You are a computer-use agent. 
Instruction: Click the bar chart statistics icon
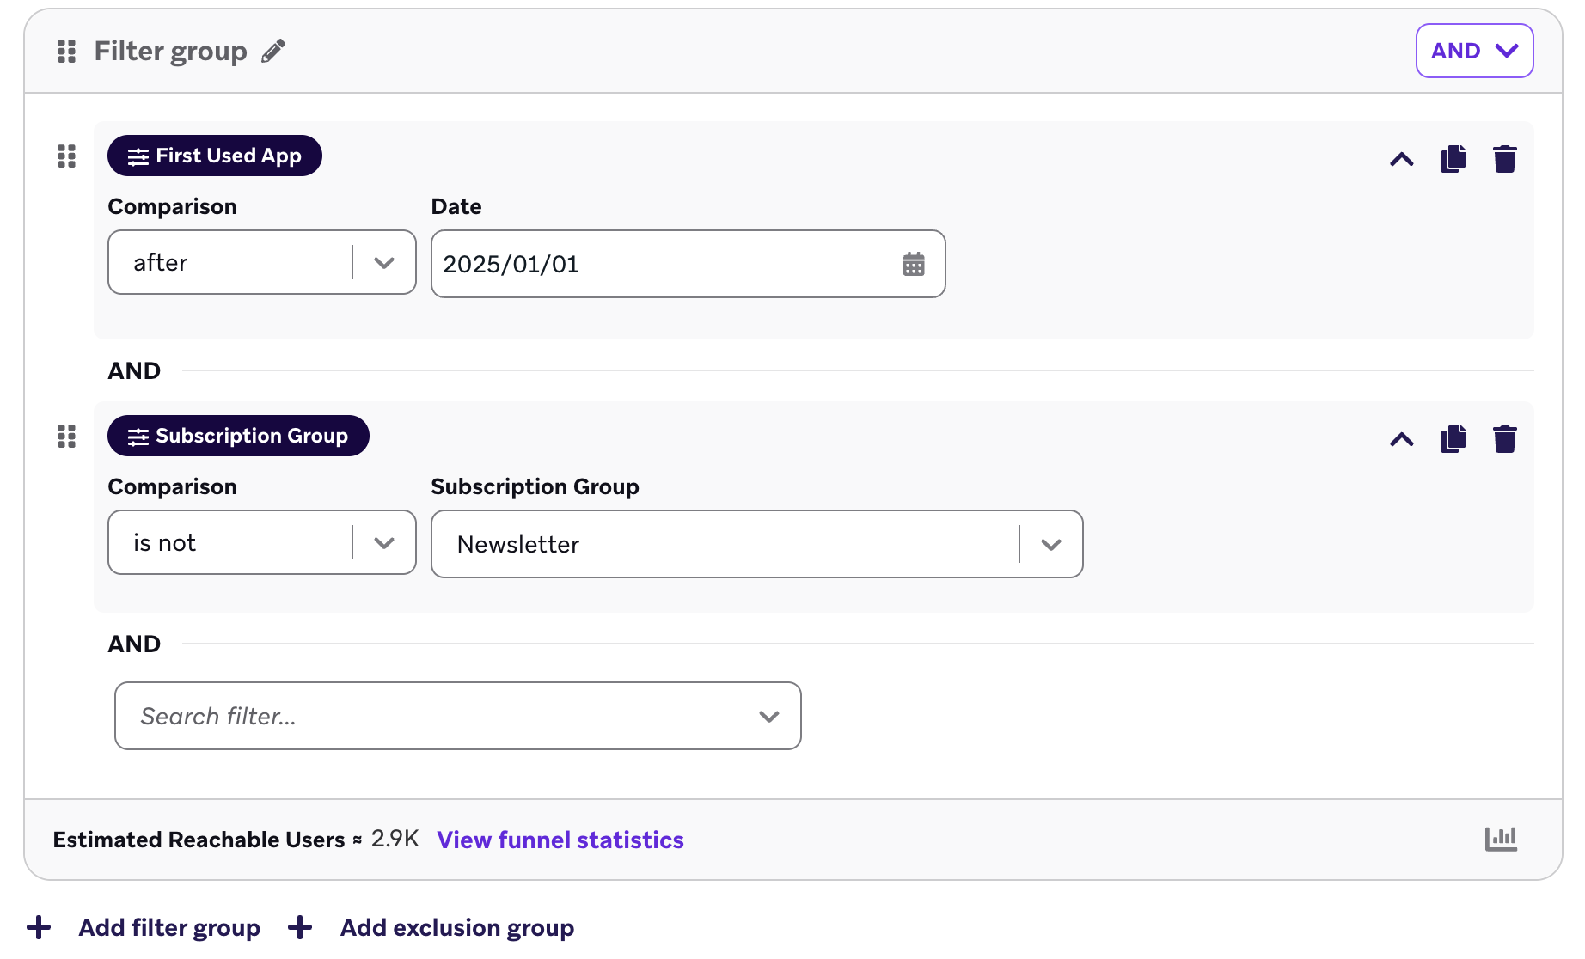(x=1501, y=839)
